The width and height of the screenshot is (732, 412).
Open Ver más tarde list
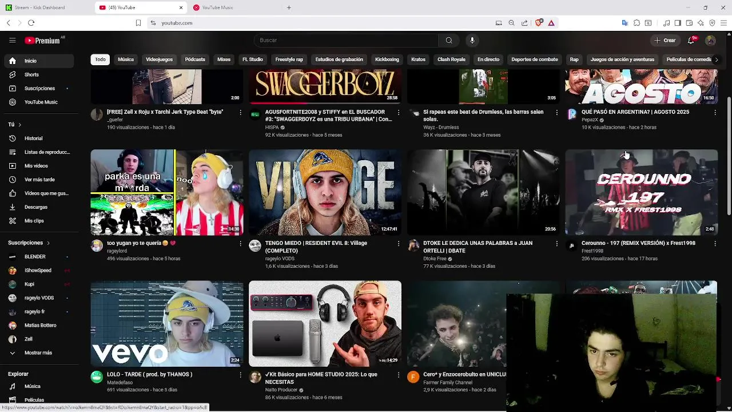pos(39,179)
